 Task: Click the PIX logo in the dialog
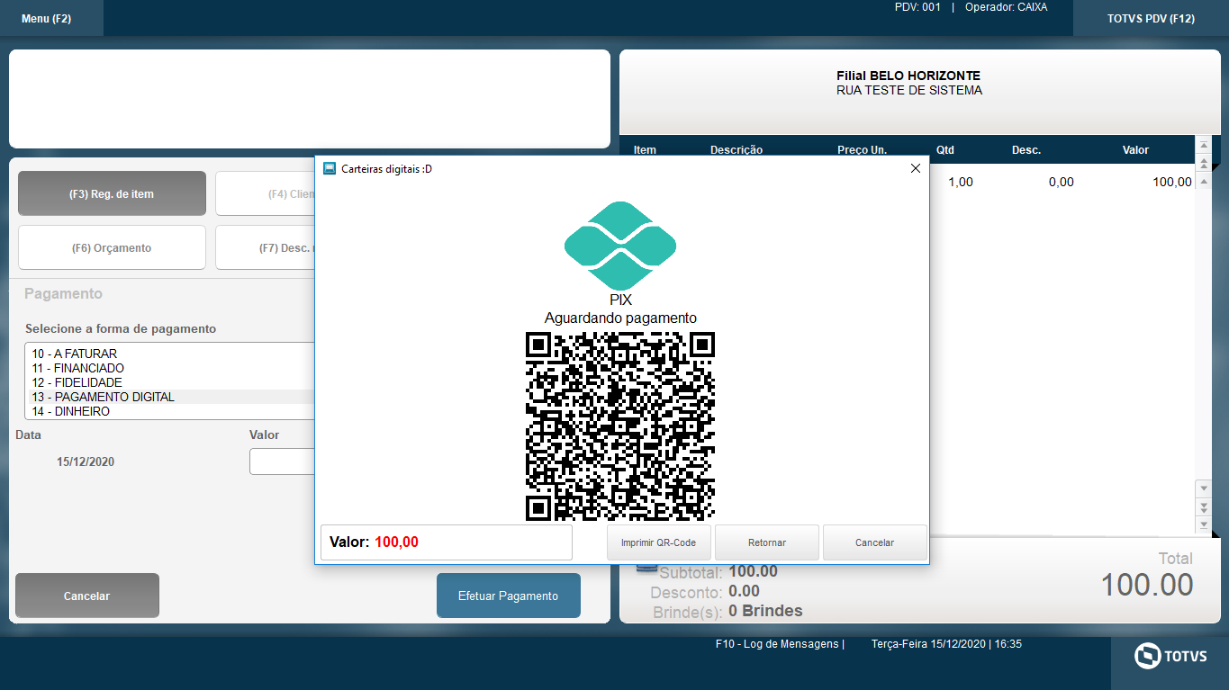pos(620,246)
